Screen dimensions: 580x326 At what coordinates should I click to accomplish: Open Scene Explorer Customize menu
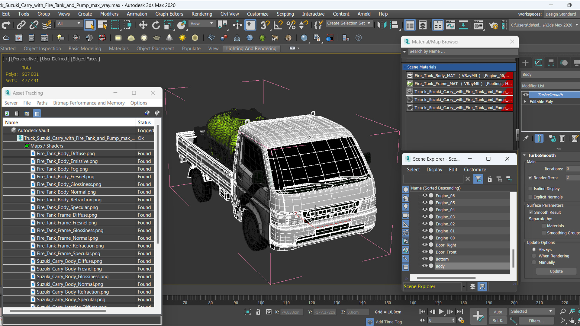coord(475,170)
